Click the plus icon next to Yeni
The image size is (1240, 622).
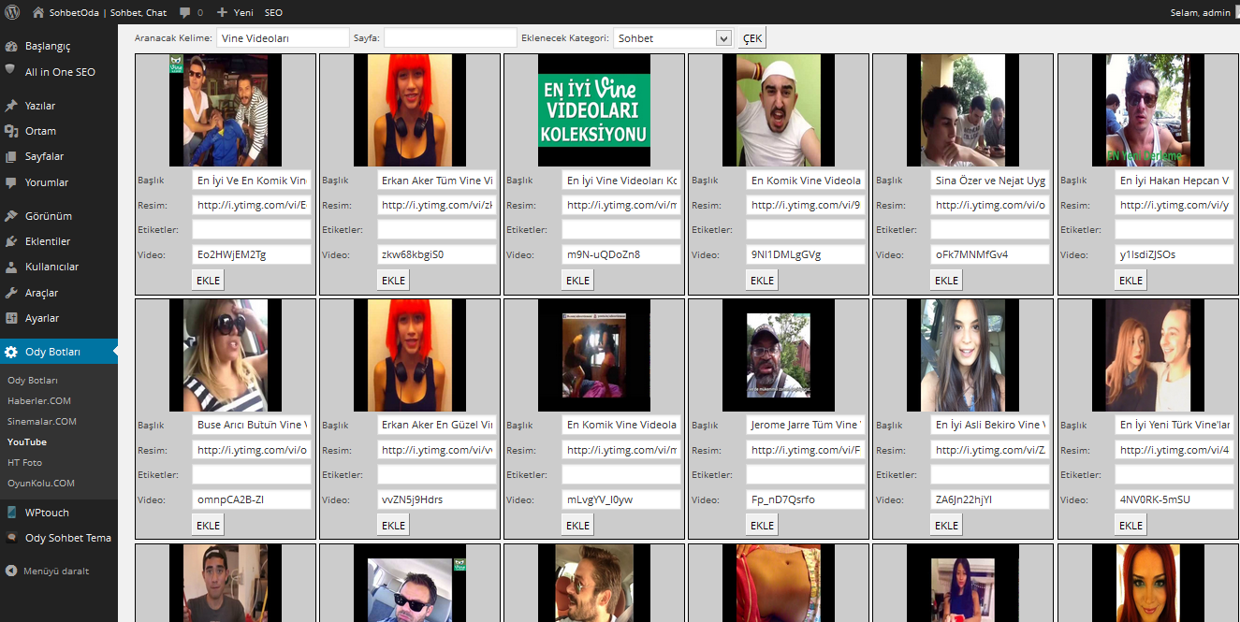[x=222, y=13]
